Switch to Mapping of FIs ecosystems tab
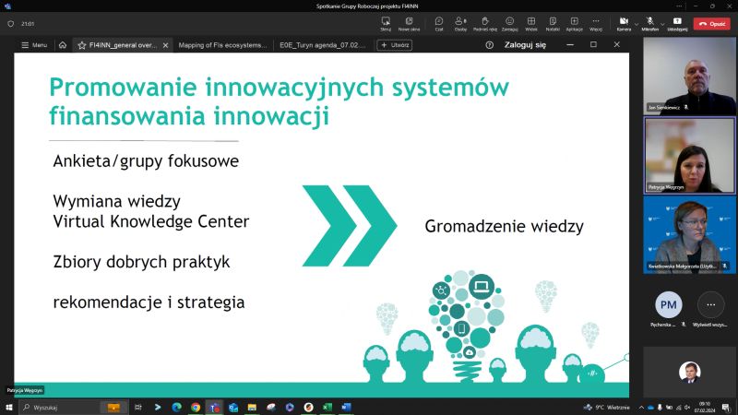Screen dimensions: 738x415 [x=222, y=45]
